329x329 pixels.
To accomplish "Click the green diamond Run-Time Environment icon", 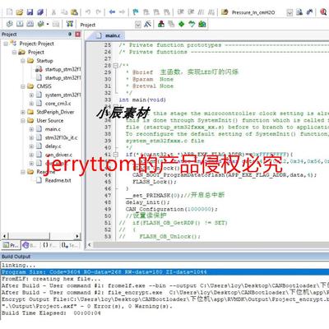I will [182, 24].
